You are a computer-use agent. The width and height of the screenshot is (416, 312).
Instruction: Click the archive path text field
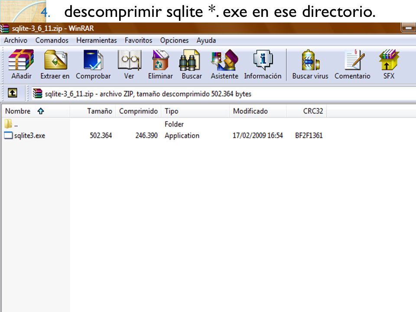click(x=224, y=94)
